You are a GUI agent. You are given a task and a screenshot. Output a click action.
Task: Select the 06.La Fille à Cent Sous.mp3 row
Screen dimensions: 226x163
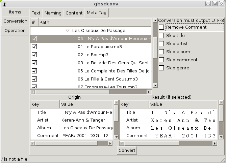coord(91,79)
